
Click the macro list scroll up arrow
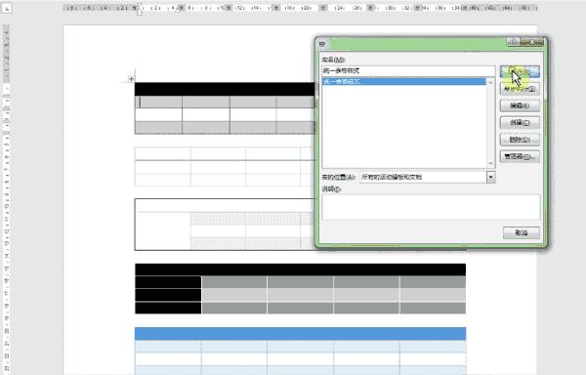pos(490,82)
